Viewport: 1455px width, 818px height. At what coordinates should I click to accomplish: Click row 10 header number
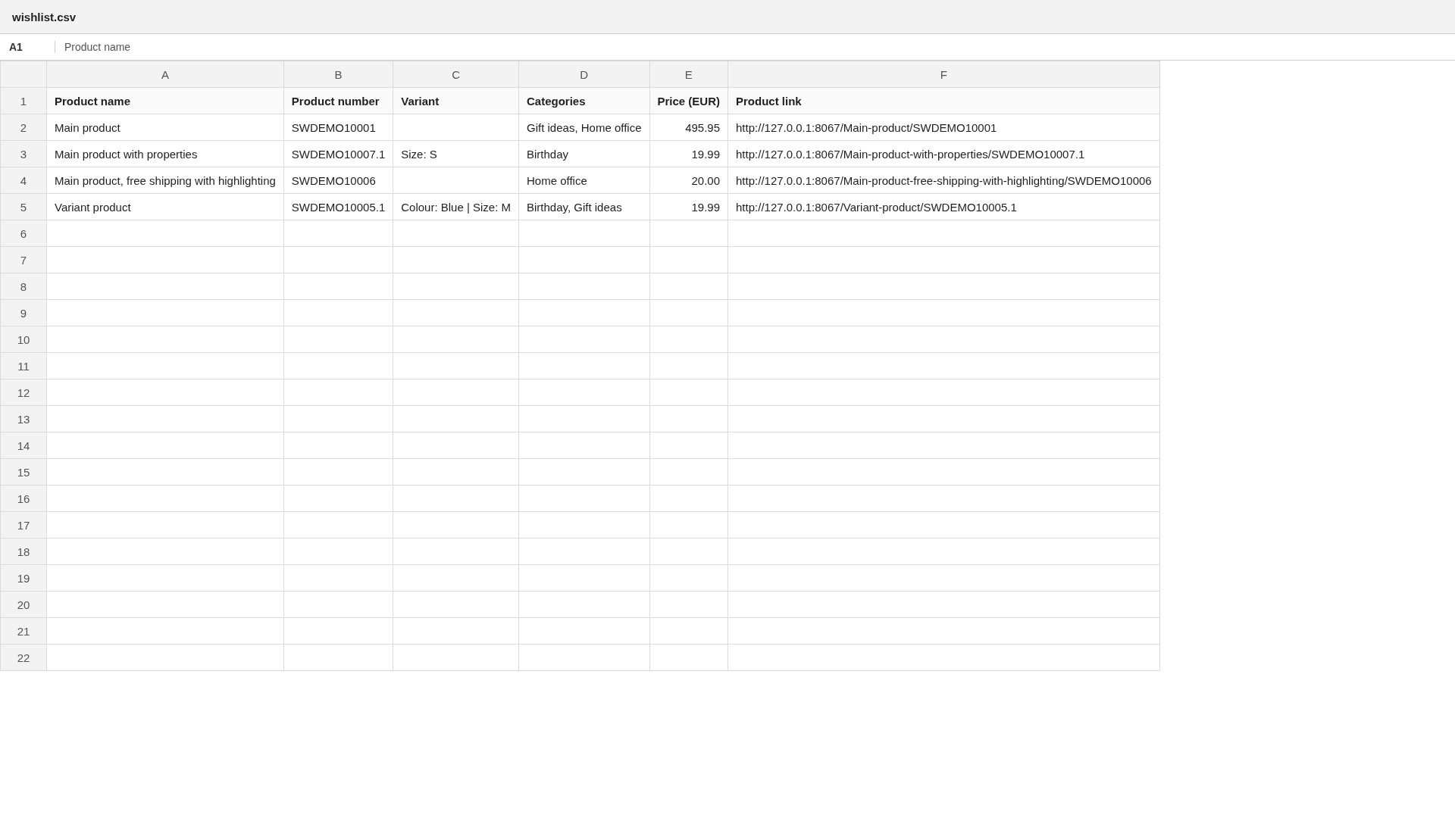pyautogui.click(x=23, y=339)
